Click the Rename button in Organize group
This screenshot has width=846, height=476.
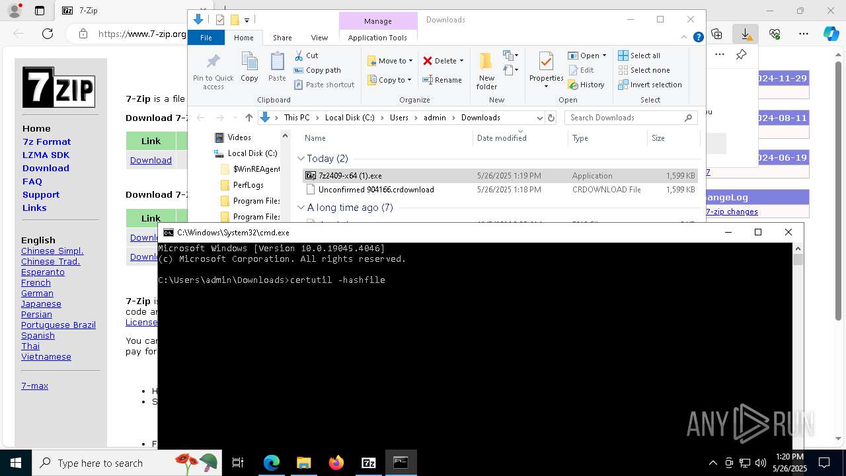[442, 80]
